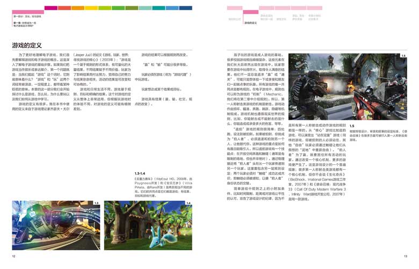Viewport: 419px width, 269px height.
Task: Click page number 12
Action: (13, 256)
